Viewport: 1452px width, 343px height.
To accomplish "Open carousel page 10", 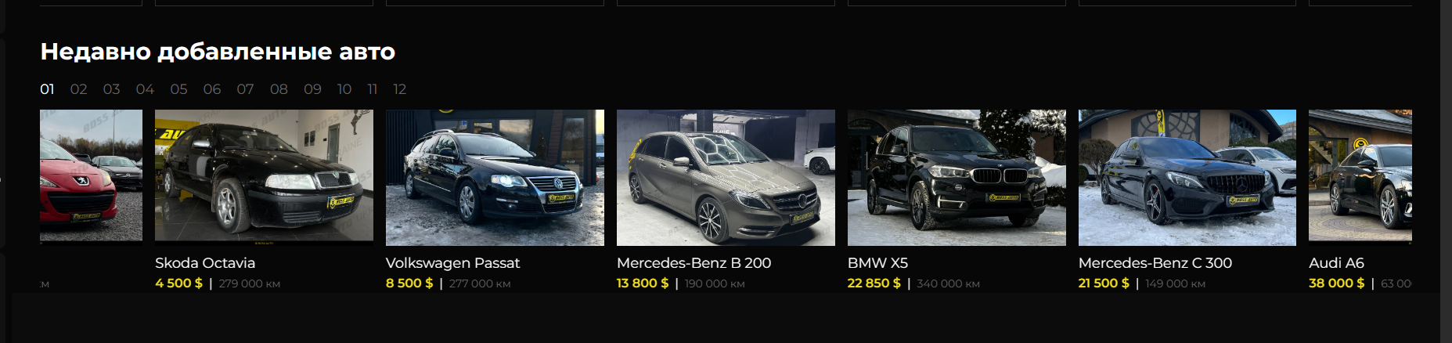I will tap(344, 89).
